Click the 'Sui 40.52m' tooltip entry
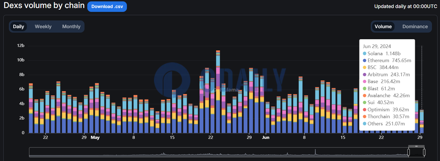Screen dimensions: 440x161 [x=378, y=102]
